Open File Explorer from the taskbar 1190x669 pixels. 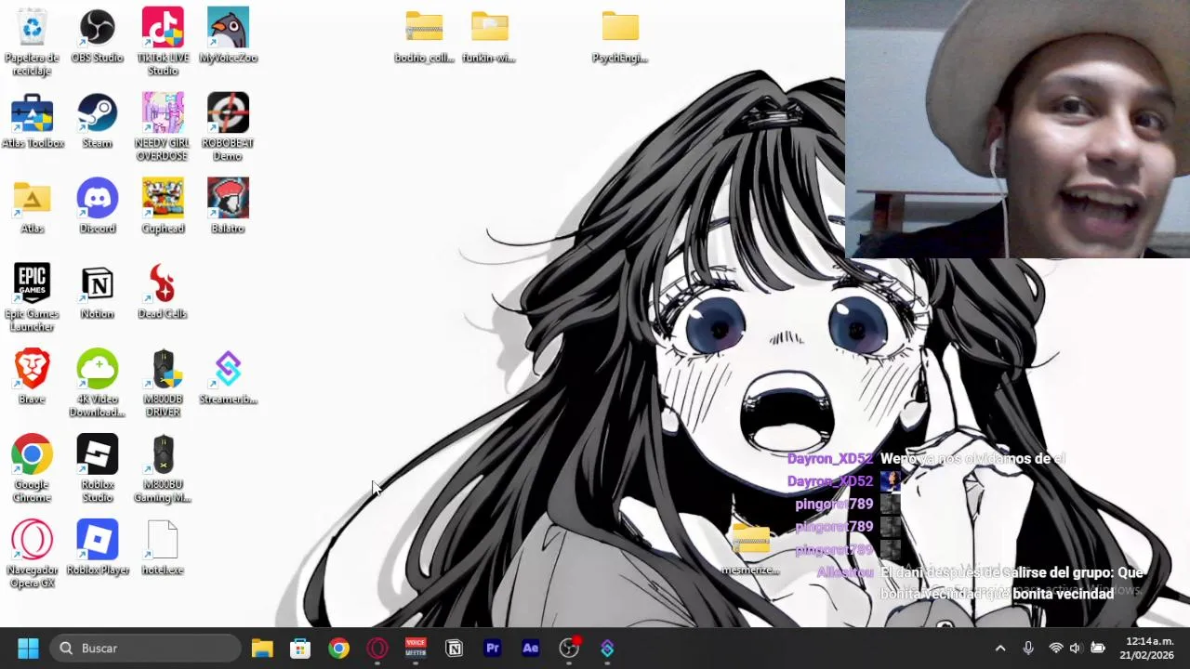(x=262, y=648)
